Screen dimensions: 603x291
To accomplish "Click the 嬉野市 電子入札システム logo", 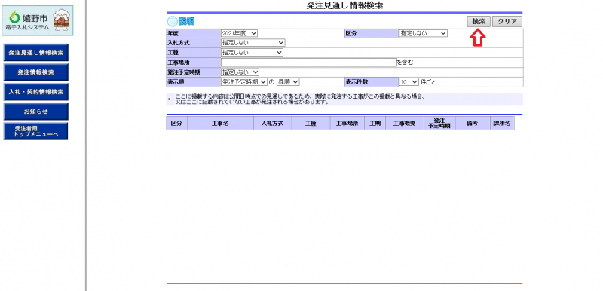I will [37, 21].
